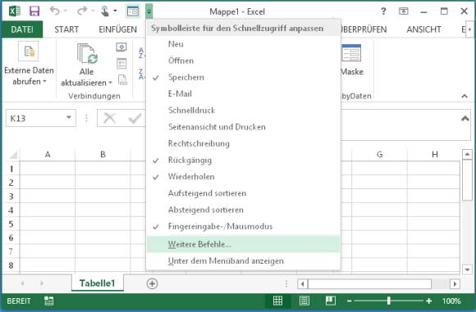Collapse the ribbon with the chevron
Viewport: 476px width, 312px height.
(465, 96)
